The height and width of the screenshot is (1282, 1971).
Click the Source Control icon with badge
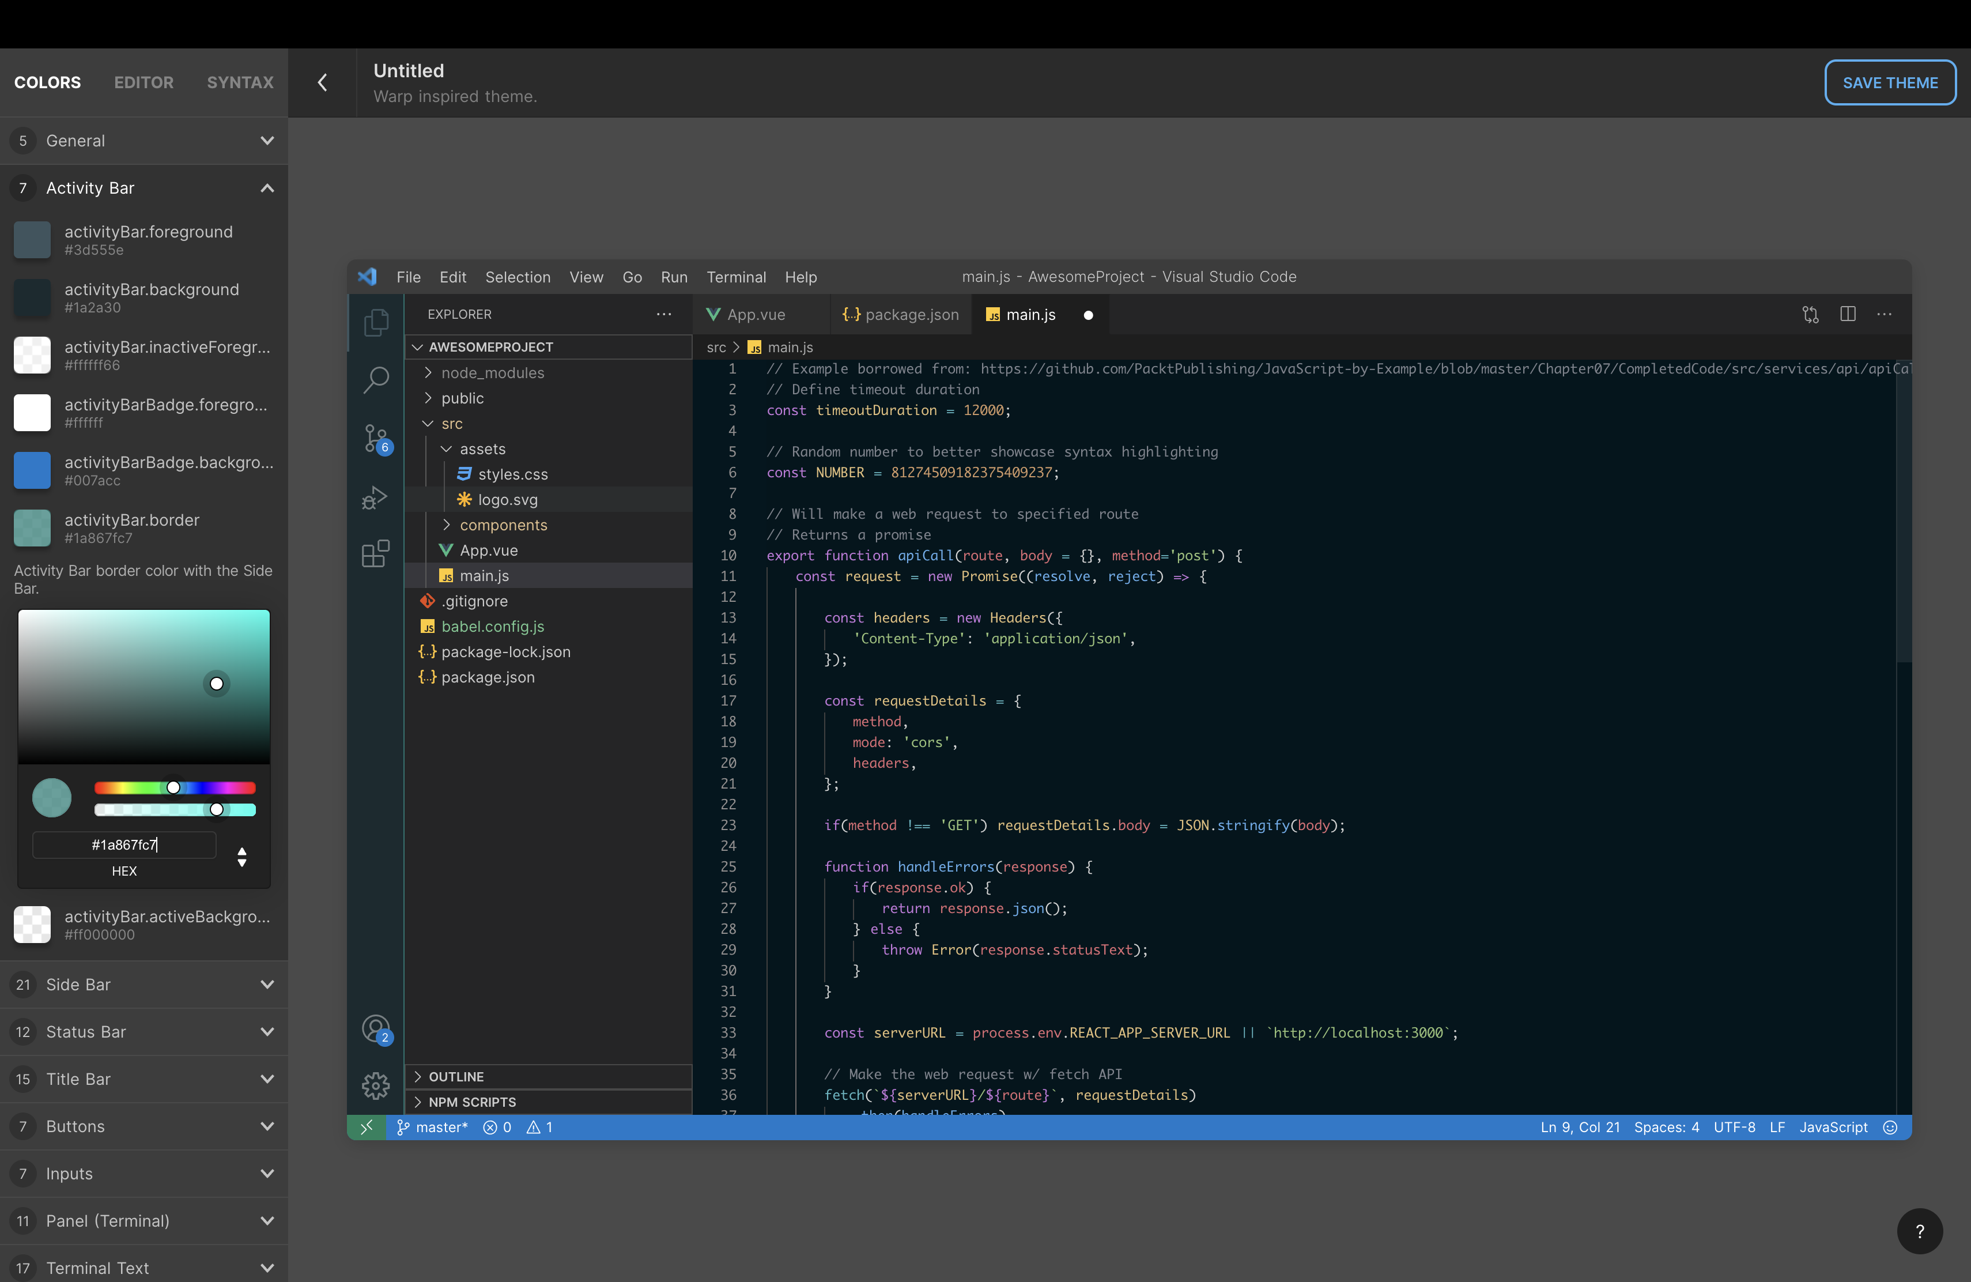[x=376, y=438]
